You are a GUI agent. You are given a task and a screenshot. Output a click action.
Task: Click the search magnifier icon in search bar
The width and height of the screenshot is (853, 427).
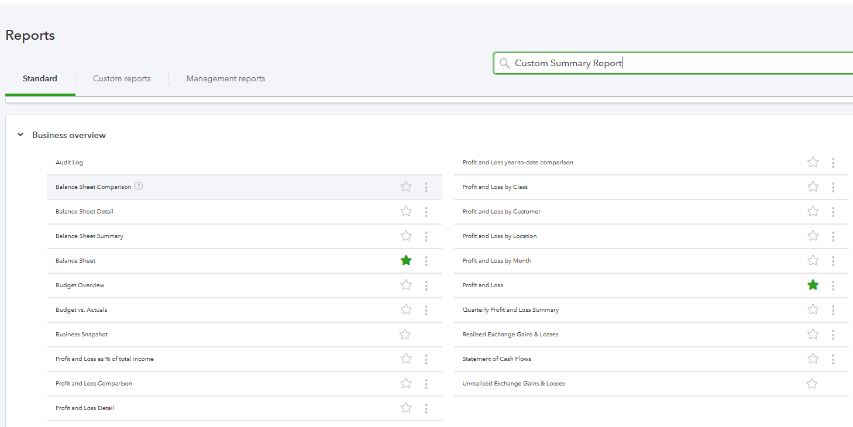pos(504,63)
